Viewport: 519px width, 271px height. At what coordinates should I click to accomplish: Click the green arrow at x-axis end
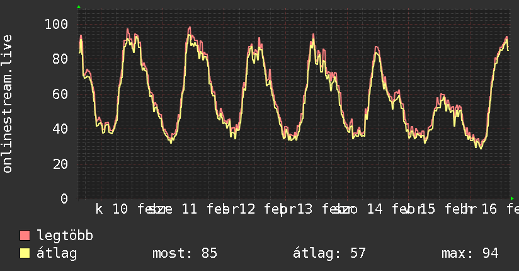click(x=512, y=199)
